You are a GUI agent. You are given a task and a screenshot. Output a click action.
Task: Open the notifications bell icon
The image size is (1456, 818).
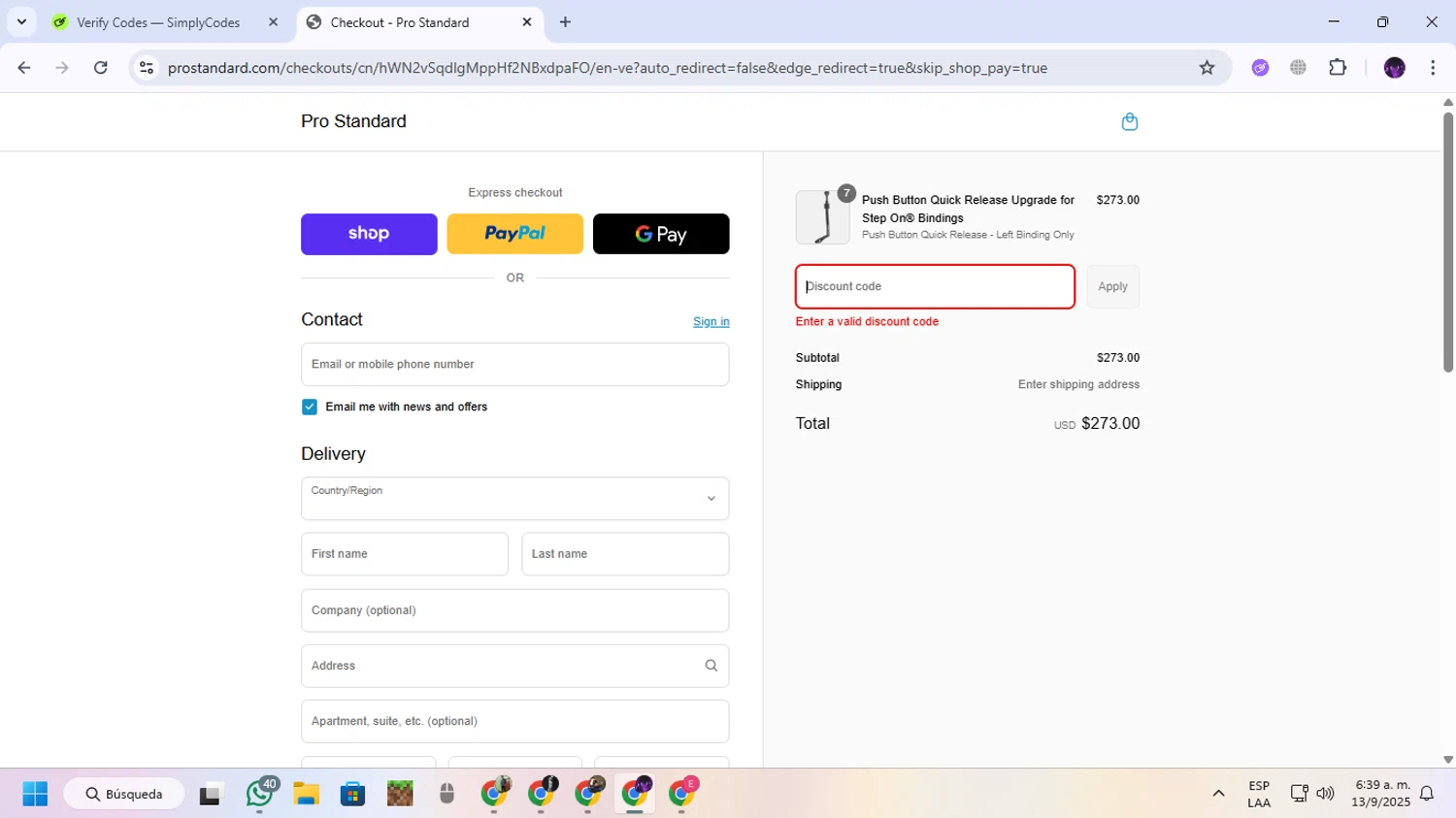[1427, 794]
